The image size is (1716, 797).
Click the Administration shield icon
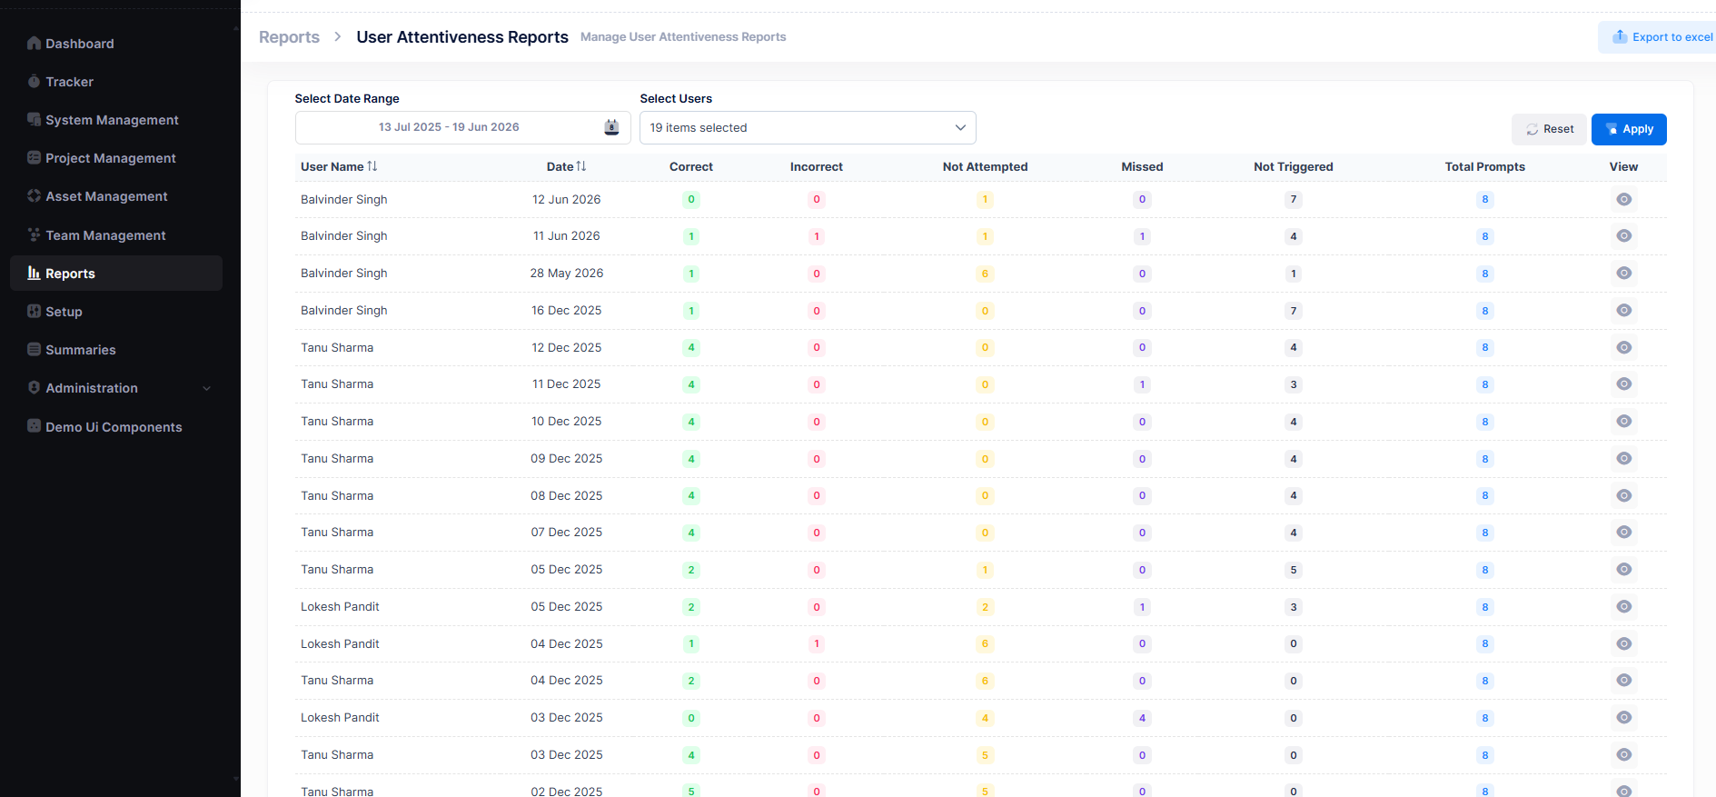click(x=35, y=387)
